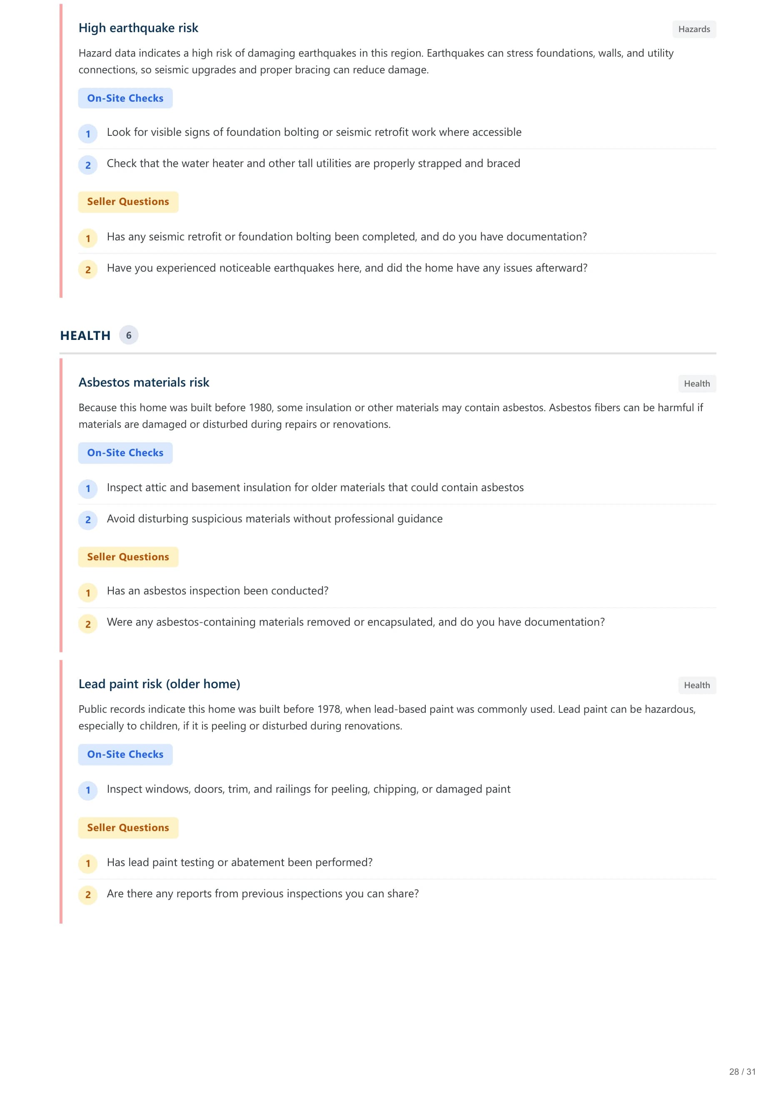Click number 2 icon for noticeable earthquakes question
The image size is (776, 1096).
click(x=88, y=270)
